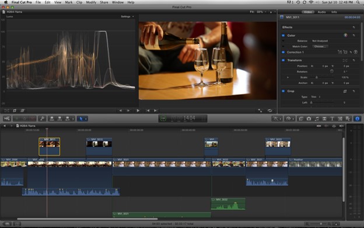Viewport: 364px width, 228px height.
Task: Go to next edit point in viewer
Action: pyautogui.click(x=156, y=110)
